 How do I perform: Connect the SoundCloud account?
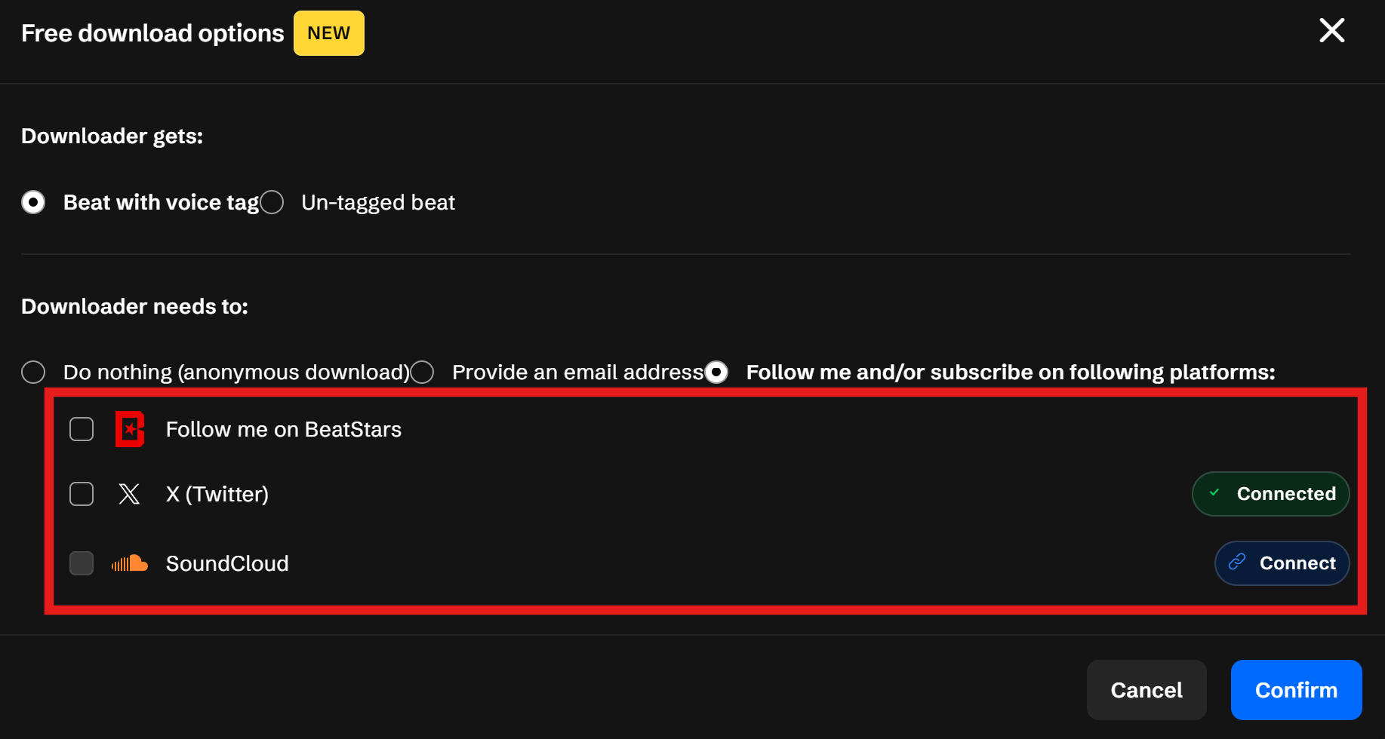click(1282, 563)
